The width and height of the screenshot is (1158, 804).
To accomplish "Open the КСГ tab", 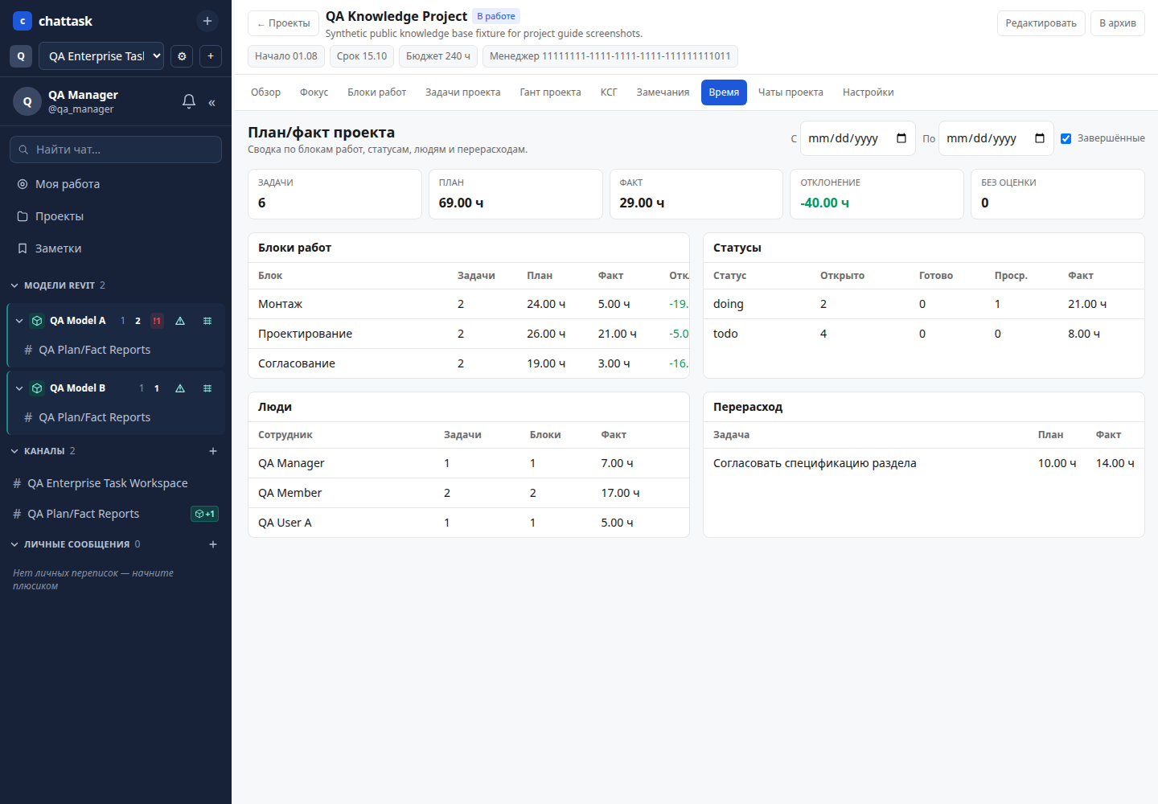I will 609,92.
